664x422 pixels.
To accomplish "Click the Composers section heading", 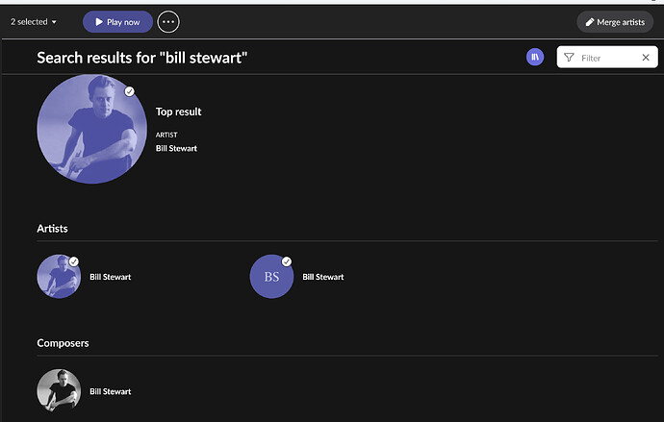I will coord(63,343).
